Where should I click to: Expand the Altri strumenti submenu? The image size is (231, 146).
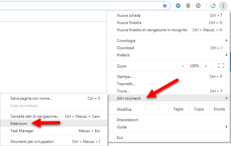[168, 98]
